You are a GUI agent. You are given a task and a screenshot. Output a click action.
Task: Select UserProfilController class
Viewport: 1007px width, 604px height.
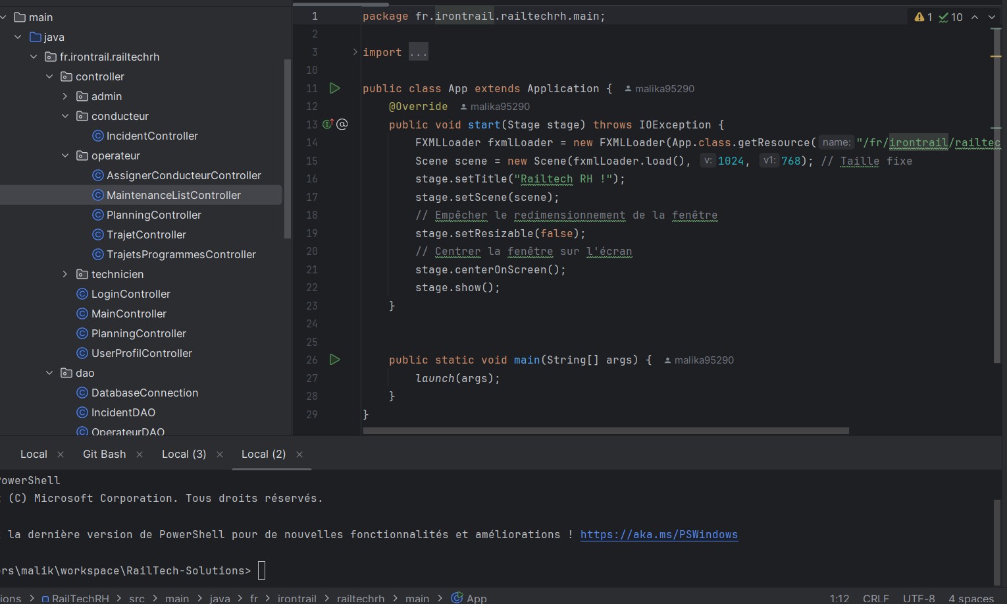(141, 353)
